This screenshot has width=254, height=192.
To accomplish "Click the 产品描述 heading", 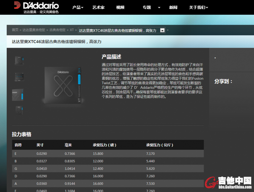I will pyautogui.click(x=112, y=57).
